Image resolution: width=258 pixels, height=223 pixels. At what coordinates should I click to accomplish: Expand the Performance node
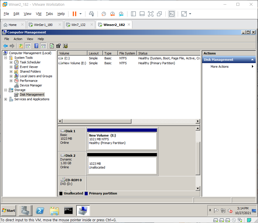point(11,81)
